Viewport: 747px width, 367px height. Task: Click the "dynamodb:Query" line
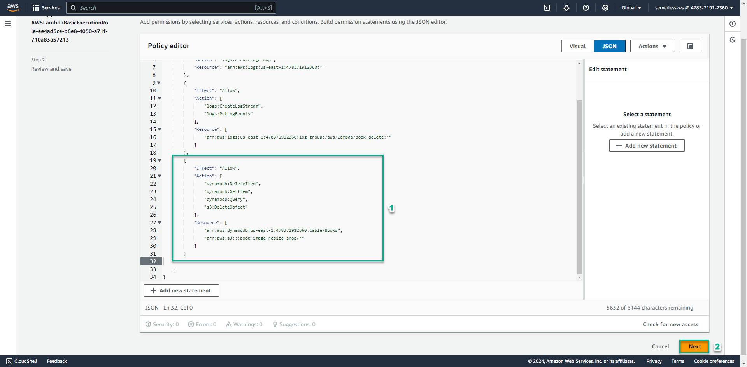tap(226, 199)
